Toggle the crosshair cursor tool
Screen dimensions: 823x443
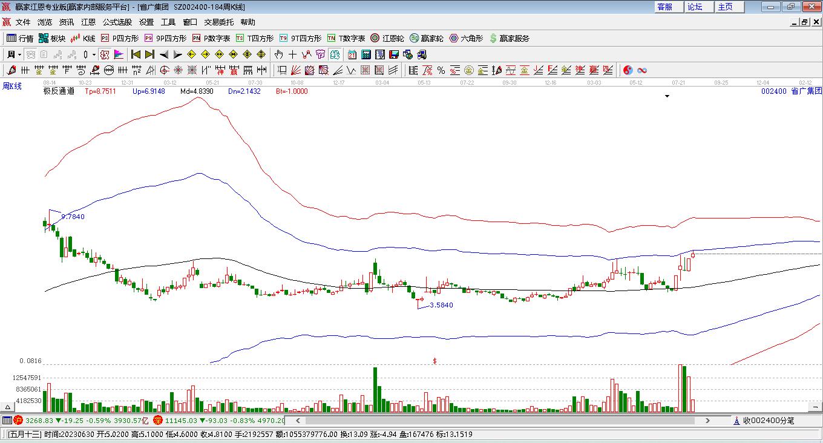coord(293,54)
